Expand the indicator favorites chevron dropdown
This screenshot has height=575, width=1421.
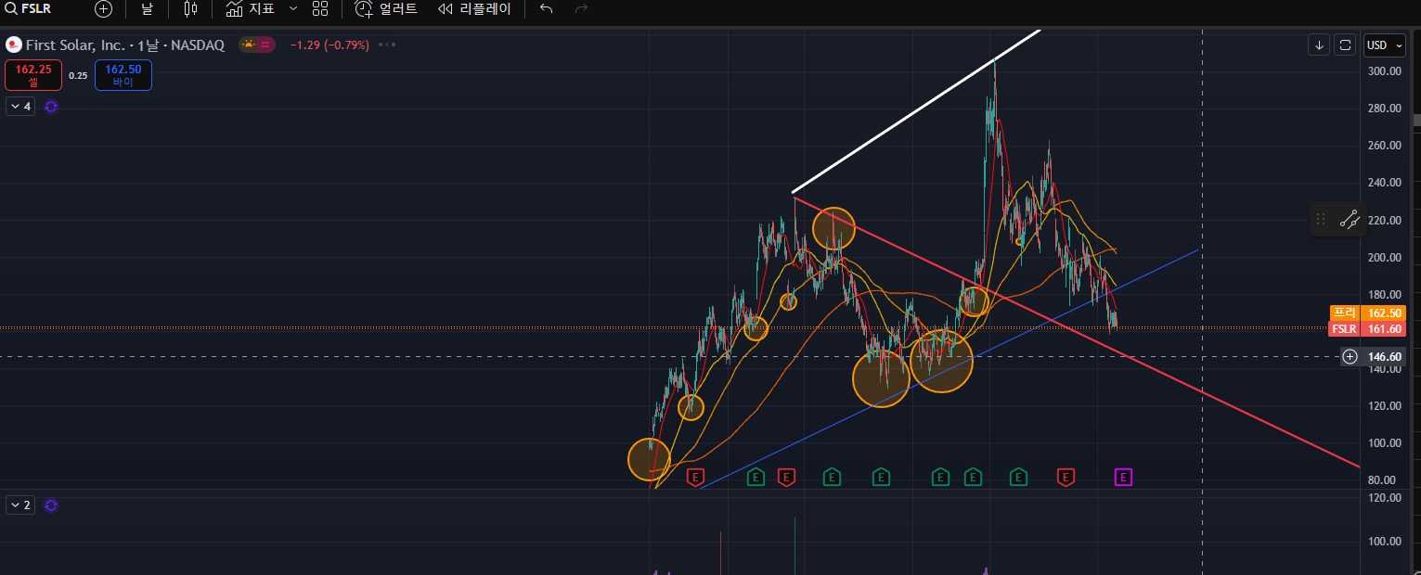click(x=293, y=8)
